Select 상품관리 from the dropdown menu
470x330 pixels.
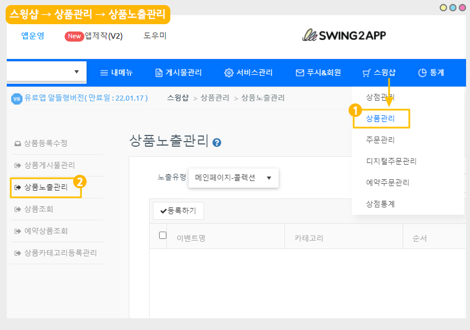(x=381, y=119)
